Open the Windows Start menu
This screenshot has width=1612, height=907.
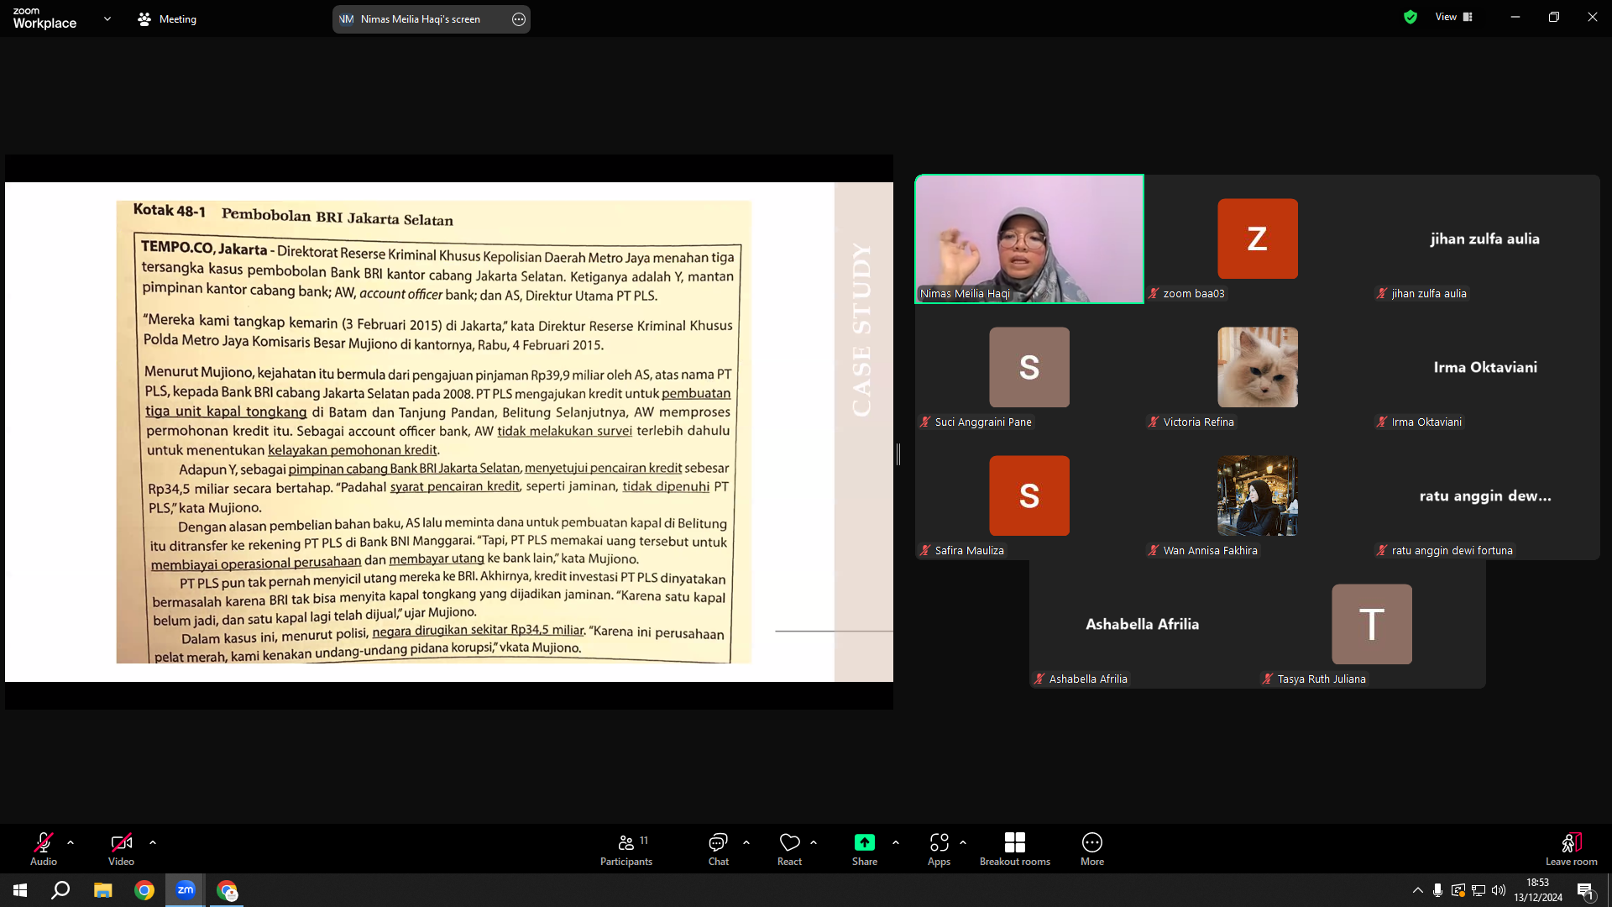tap(20, 890)
